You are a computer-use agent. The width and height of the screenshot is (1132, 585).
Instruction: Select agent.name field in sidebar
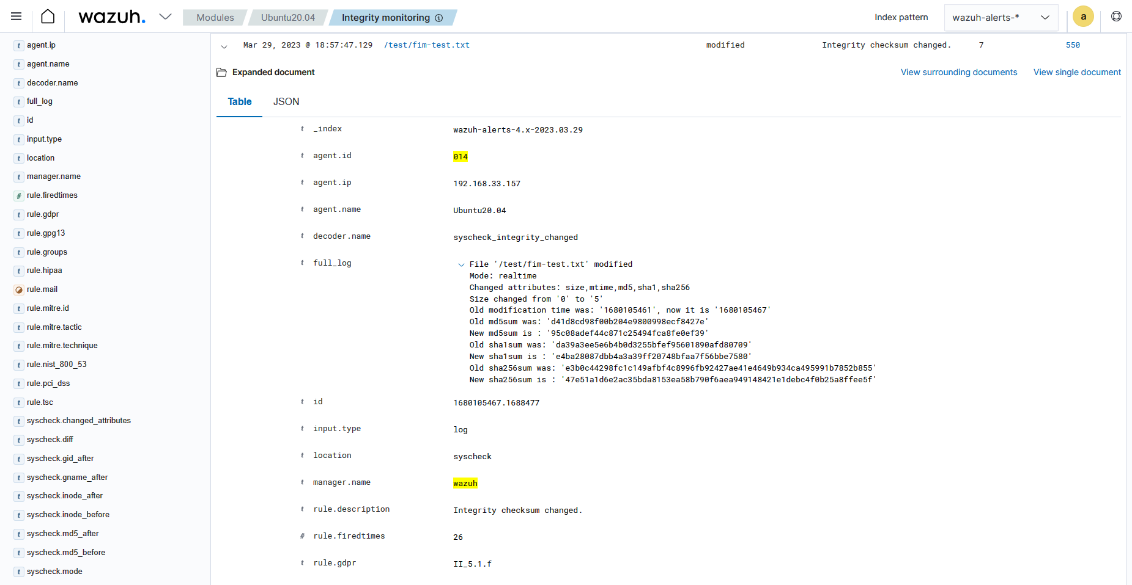48,64
